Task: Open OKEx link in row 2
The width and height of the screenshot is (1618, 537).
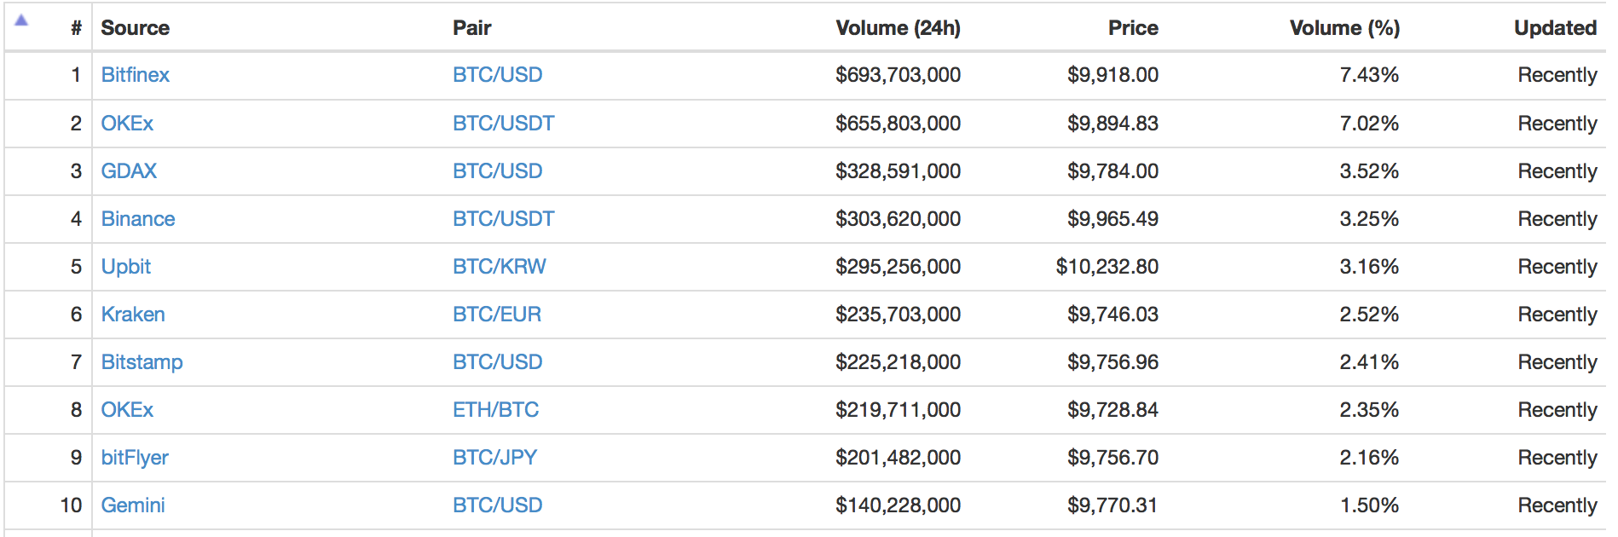Action: click(x=126, y=124)
